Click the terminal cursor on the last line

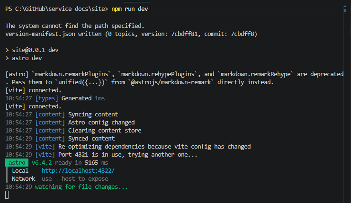7,195
